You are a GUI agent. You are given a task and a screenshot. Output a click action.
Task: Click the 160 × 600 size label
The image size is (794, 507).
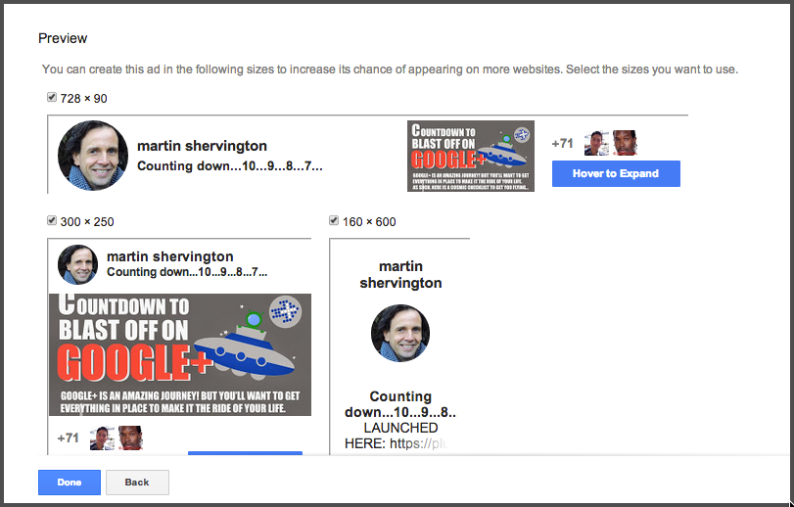pos(369,222)
